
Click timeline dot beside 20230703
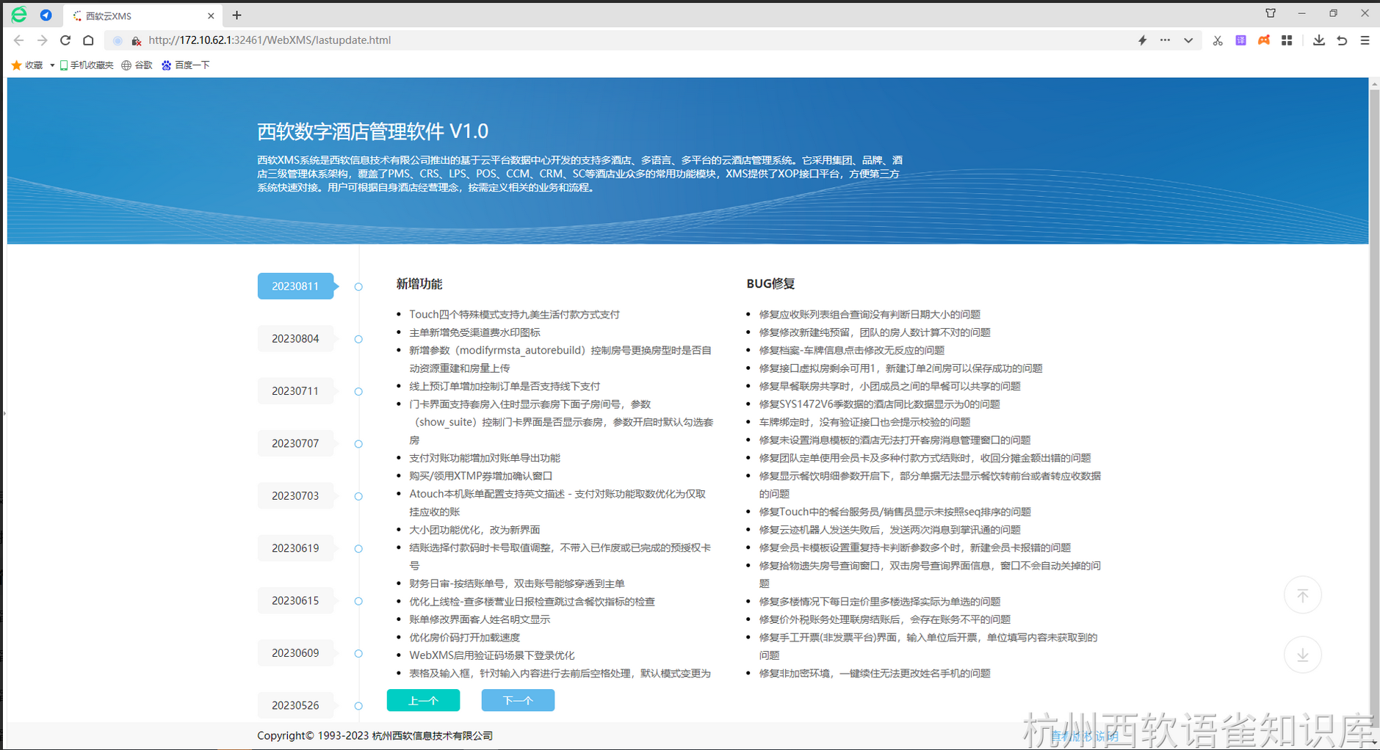(x=358, y=496)
